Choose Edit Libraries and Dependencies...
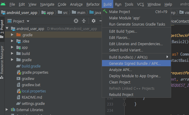 pos(136,44)
